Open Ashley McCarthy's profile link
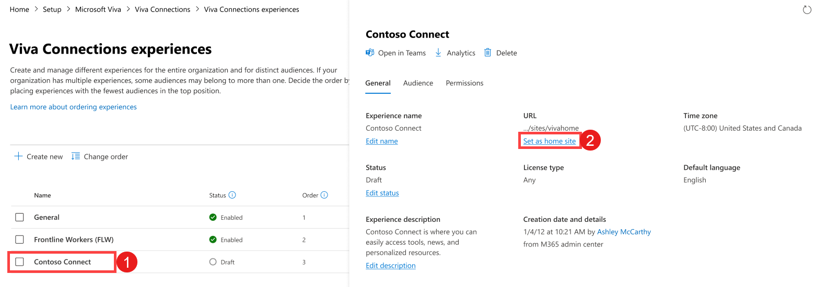The image size is (816, 287). pos(624,232)
